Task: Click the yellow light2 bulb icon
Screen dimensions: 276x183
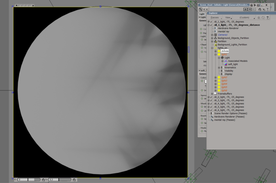Action: (x=219, y=77)
